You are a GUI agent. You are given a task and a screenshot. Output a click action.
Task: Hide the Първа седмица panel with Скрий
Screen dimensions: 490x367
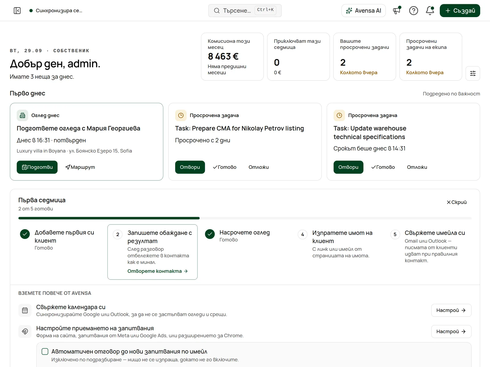pos(457,202)
